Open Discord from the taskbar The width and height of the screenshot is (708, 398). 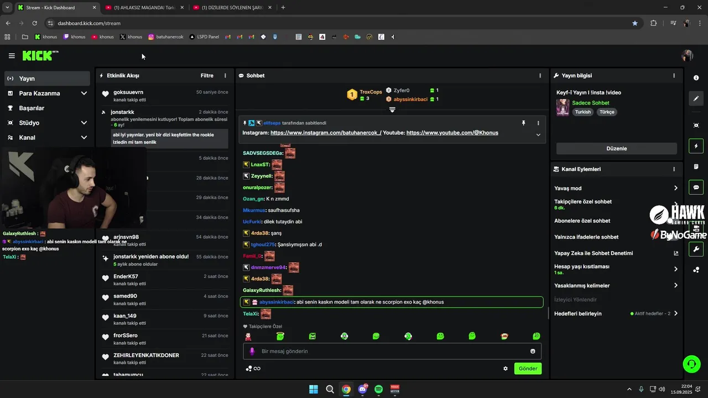[x=362, y=389]
